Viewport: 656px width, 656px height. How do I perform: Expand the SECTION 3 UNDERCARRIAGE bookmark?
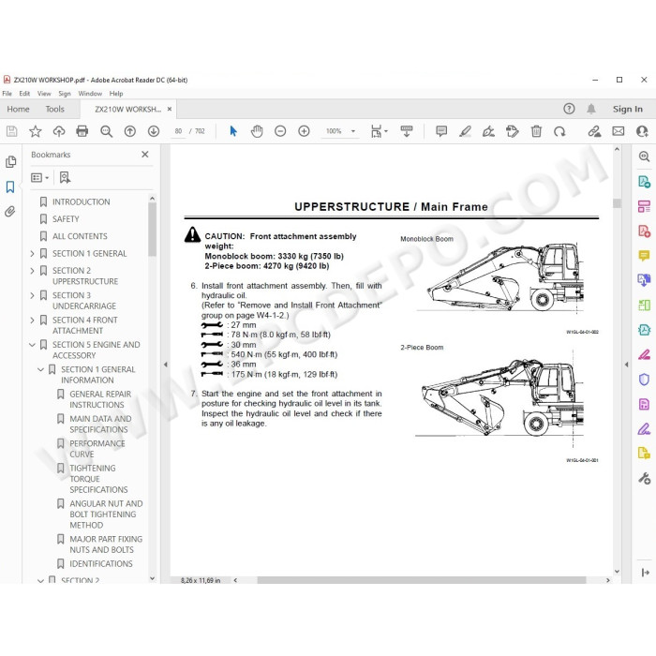coord(32,295)
